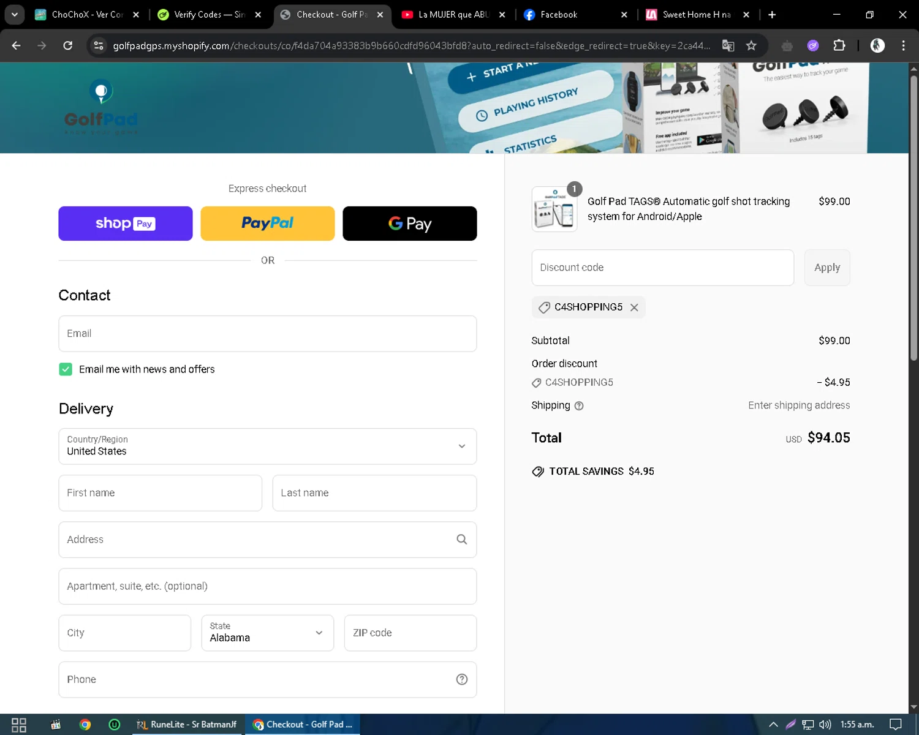Select the Checkout - Golf Pad tab
Image resolution: width=919 pixels, height=735 pixels.
tap(331, 15)
